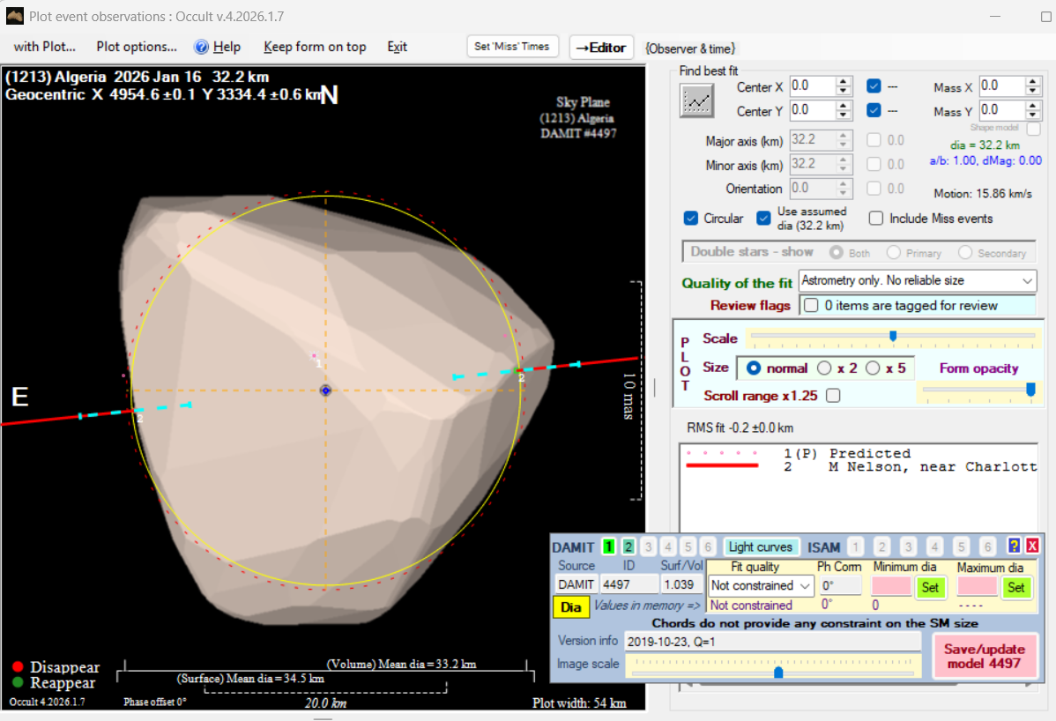Open the Plot options menu
Viewport: 1056px width, 721px height.
[x=137, y=47]
